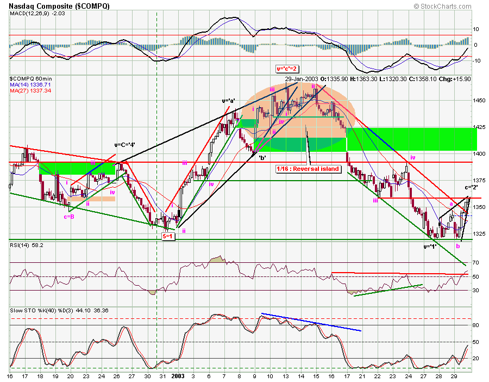Click the "v='a'" wave label
The height and width of the screenshot is (382, 489).
pos(229,101)
